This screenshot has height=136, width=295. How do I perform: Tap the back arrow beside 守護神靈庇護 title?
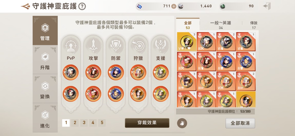point(25,6)
